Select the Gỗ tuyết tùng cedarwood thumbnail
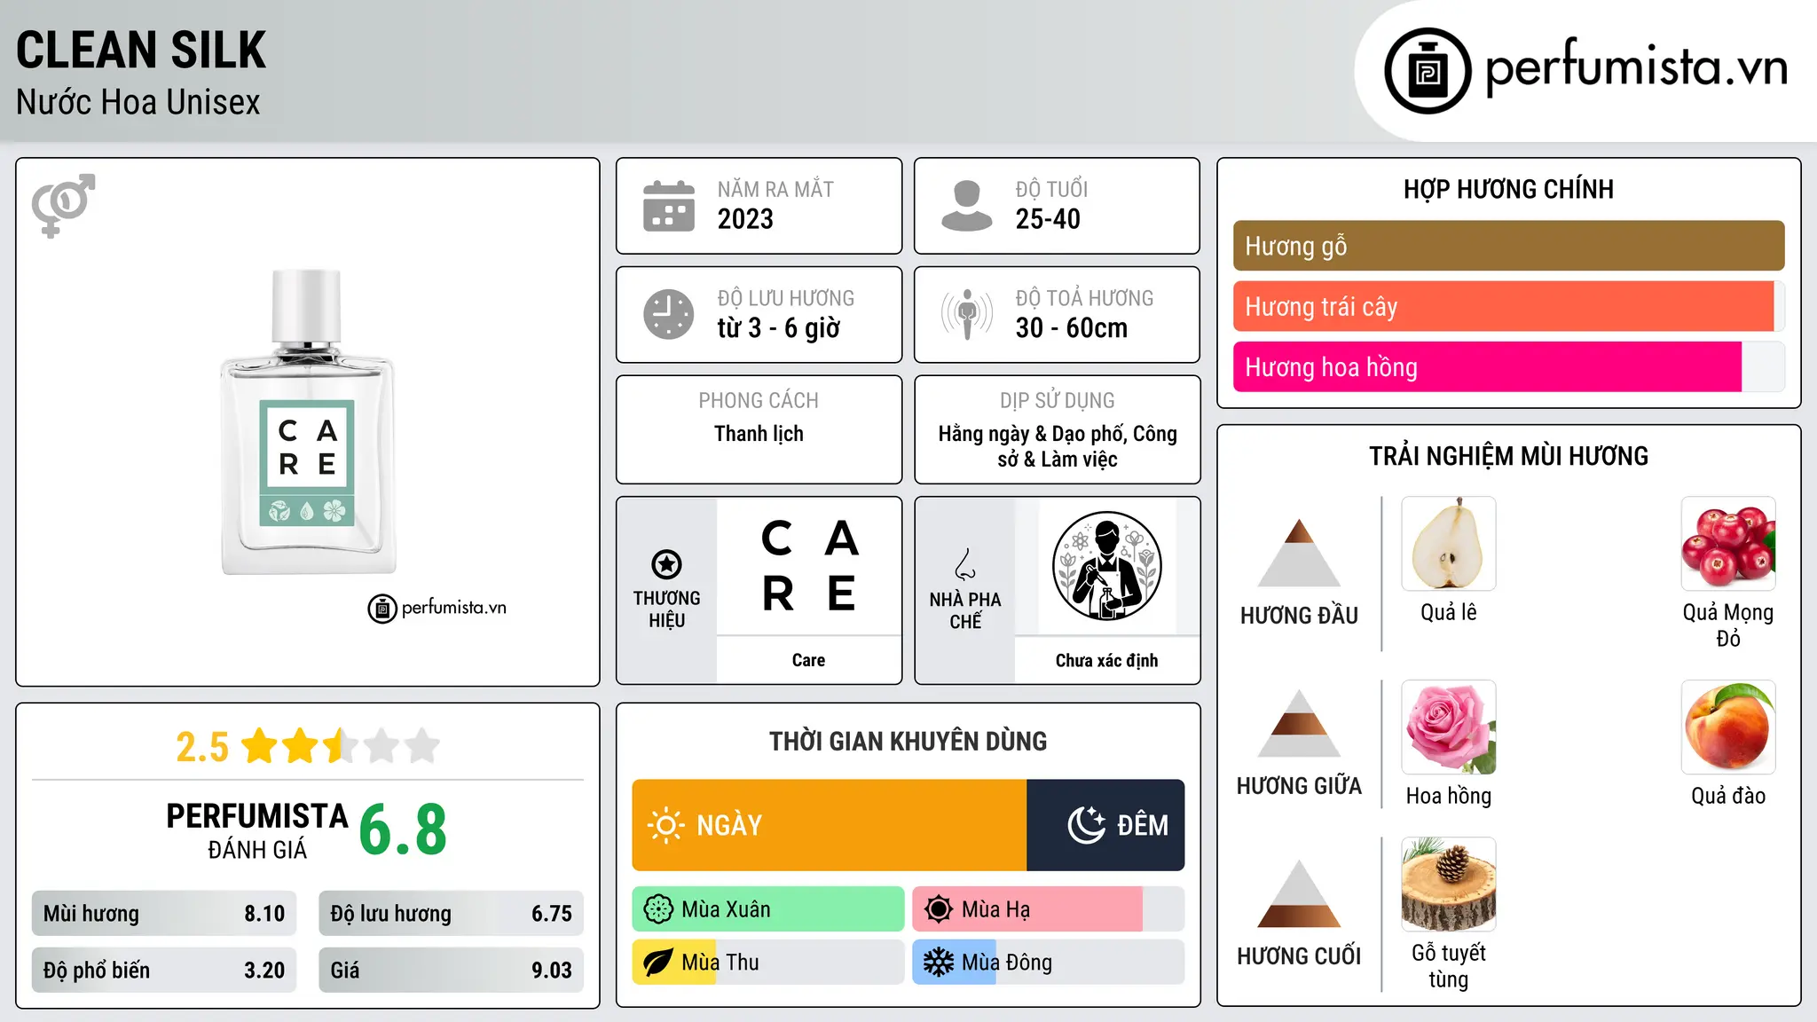The image size is (1817, 1022). pos(1449,884)
